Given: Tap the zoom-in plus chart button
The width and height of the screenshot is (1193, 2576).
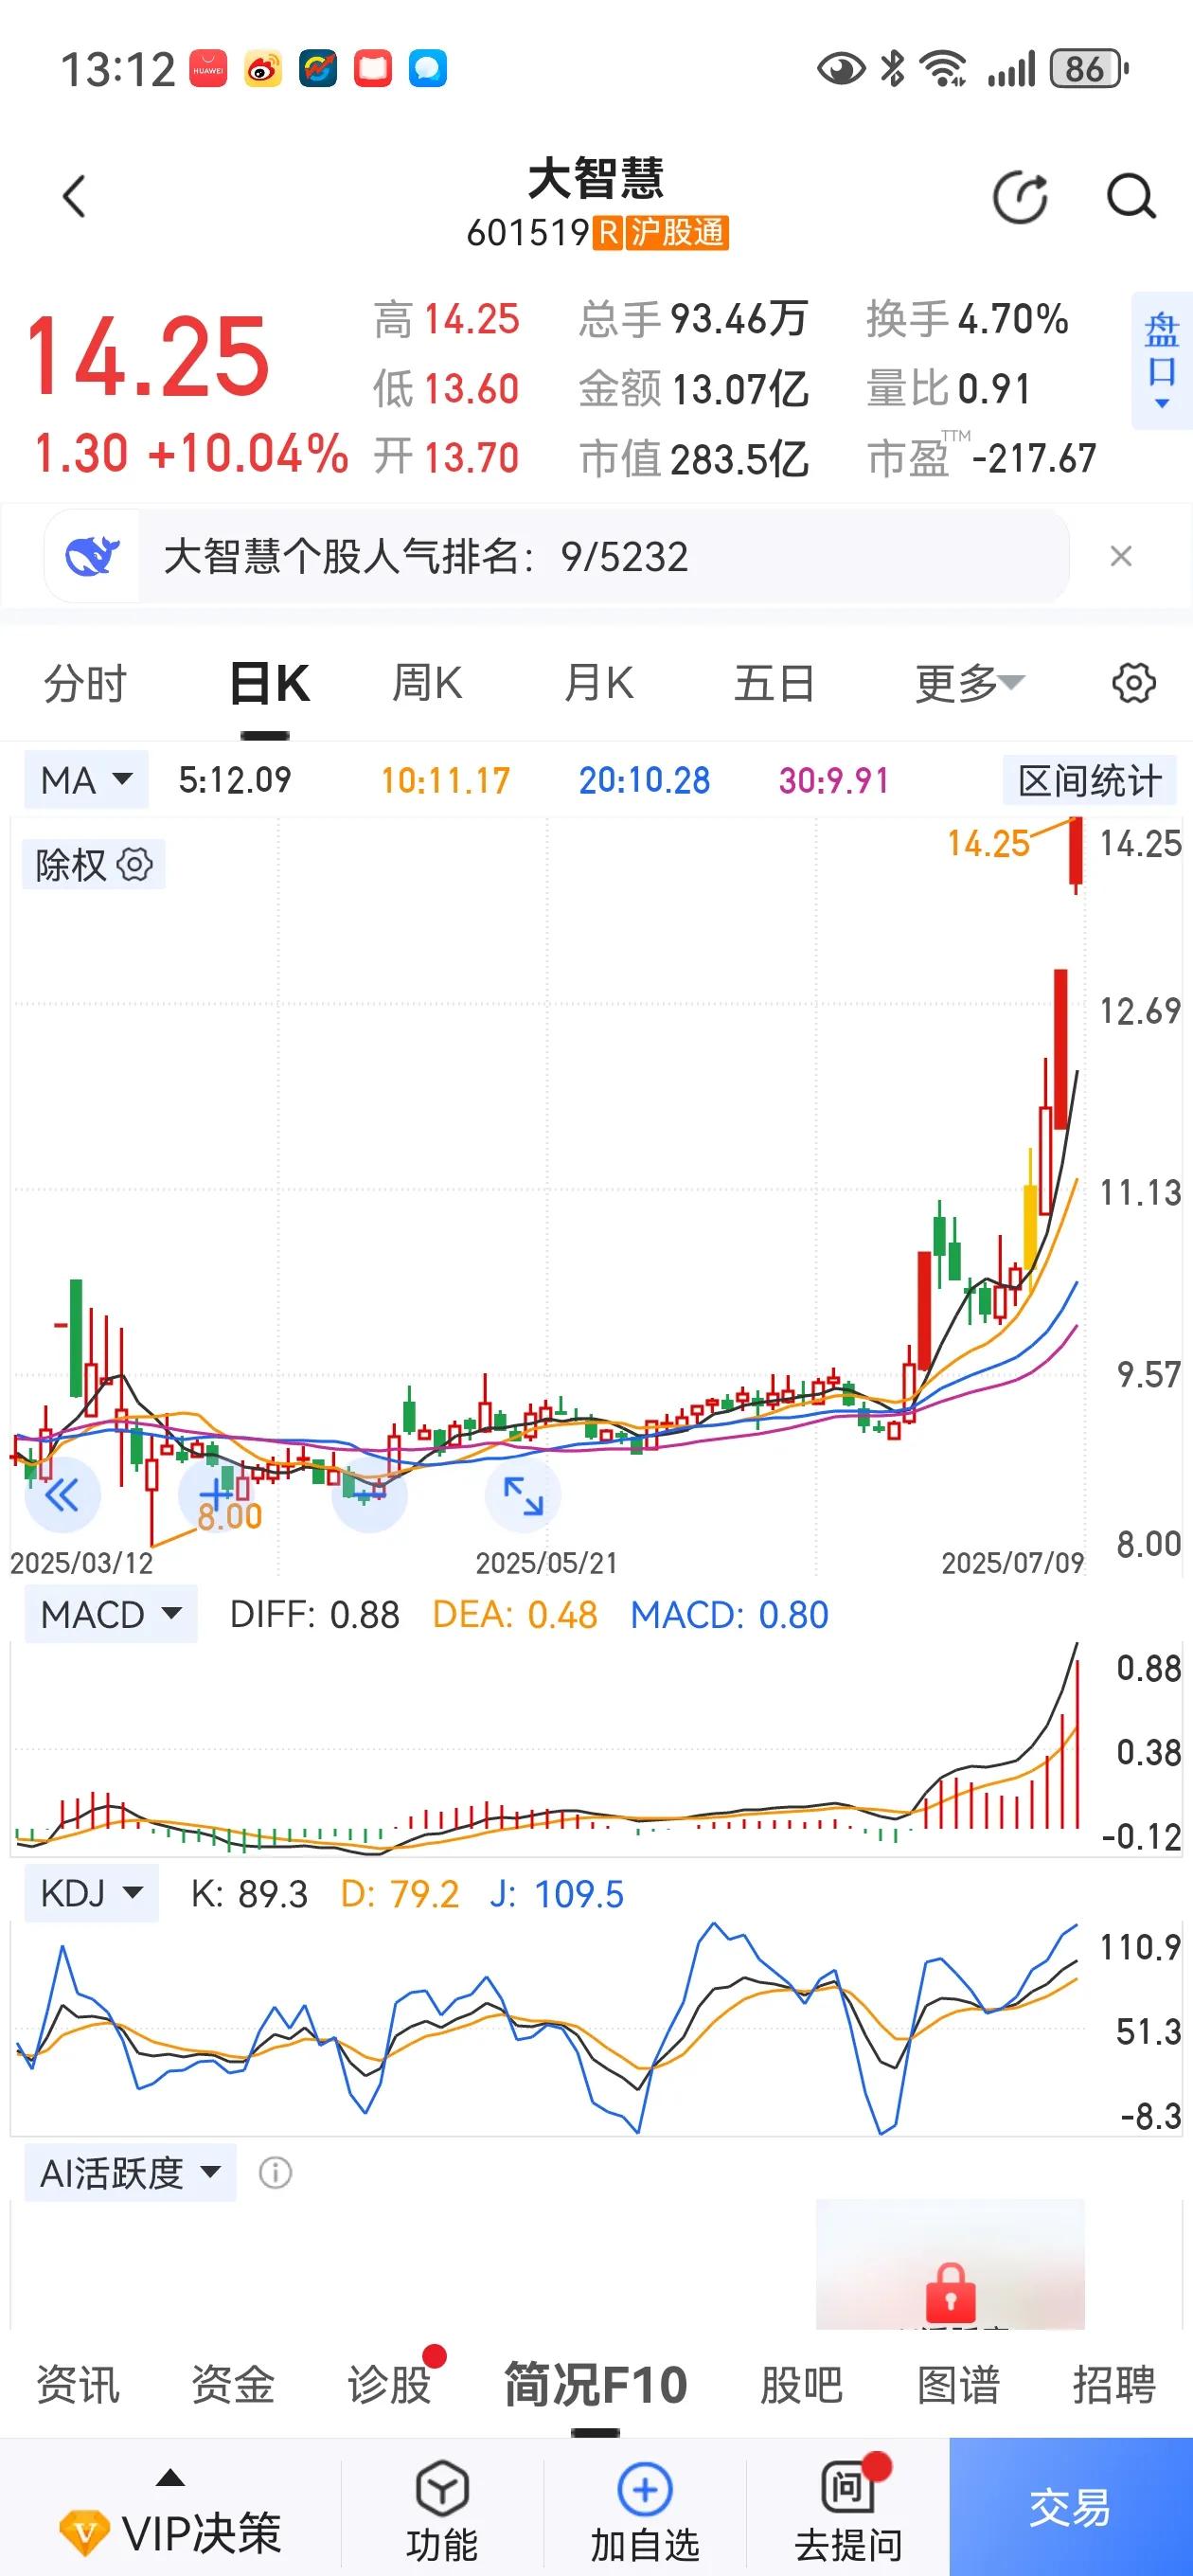Looking at the screenshot, I should pyautogui.click(x=217, y=1495).
